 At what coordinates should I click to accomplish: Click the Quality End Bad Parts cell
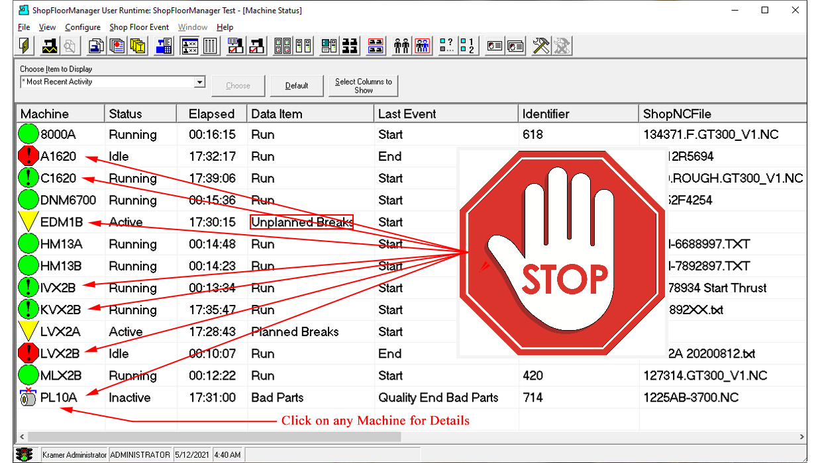[438, 398]
